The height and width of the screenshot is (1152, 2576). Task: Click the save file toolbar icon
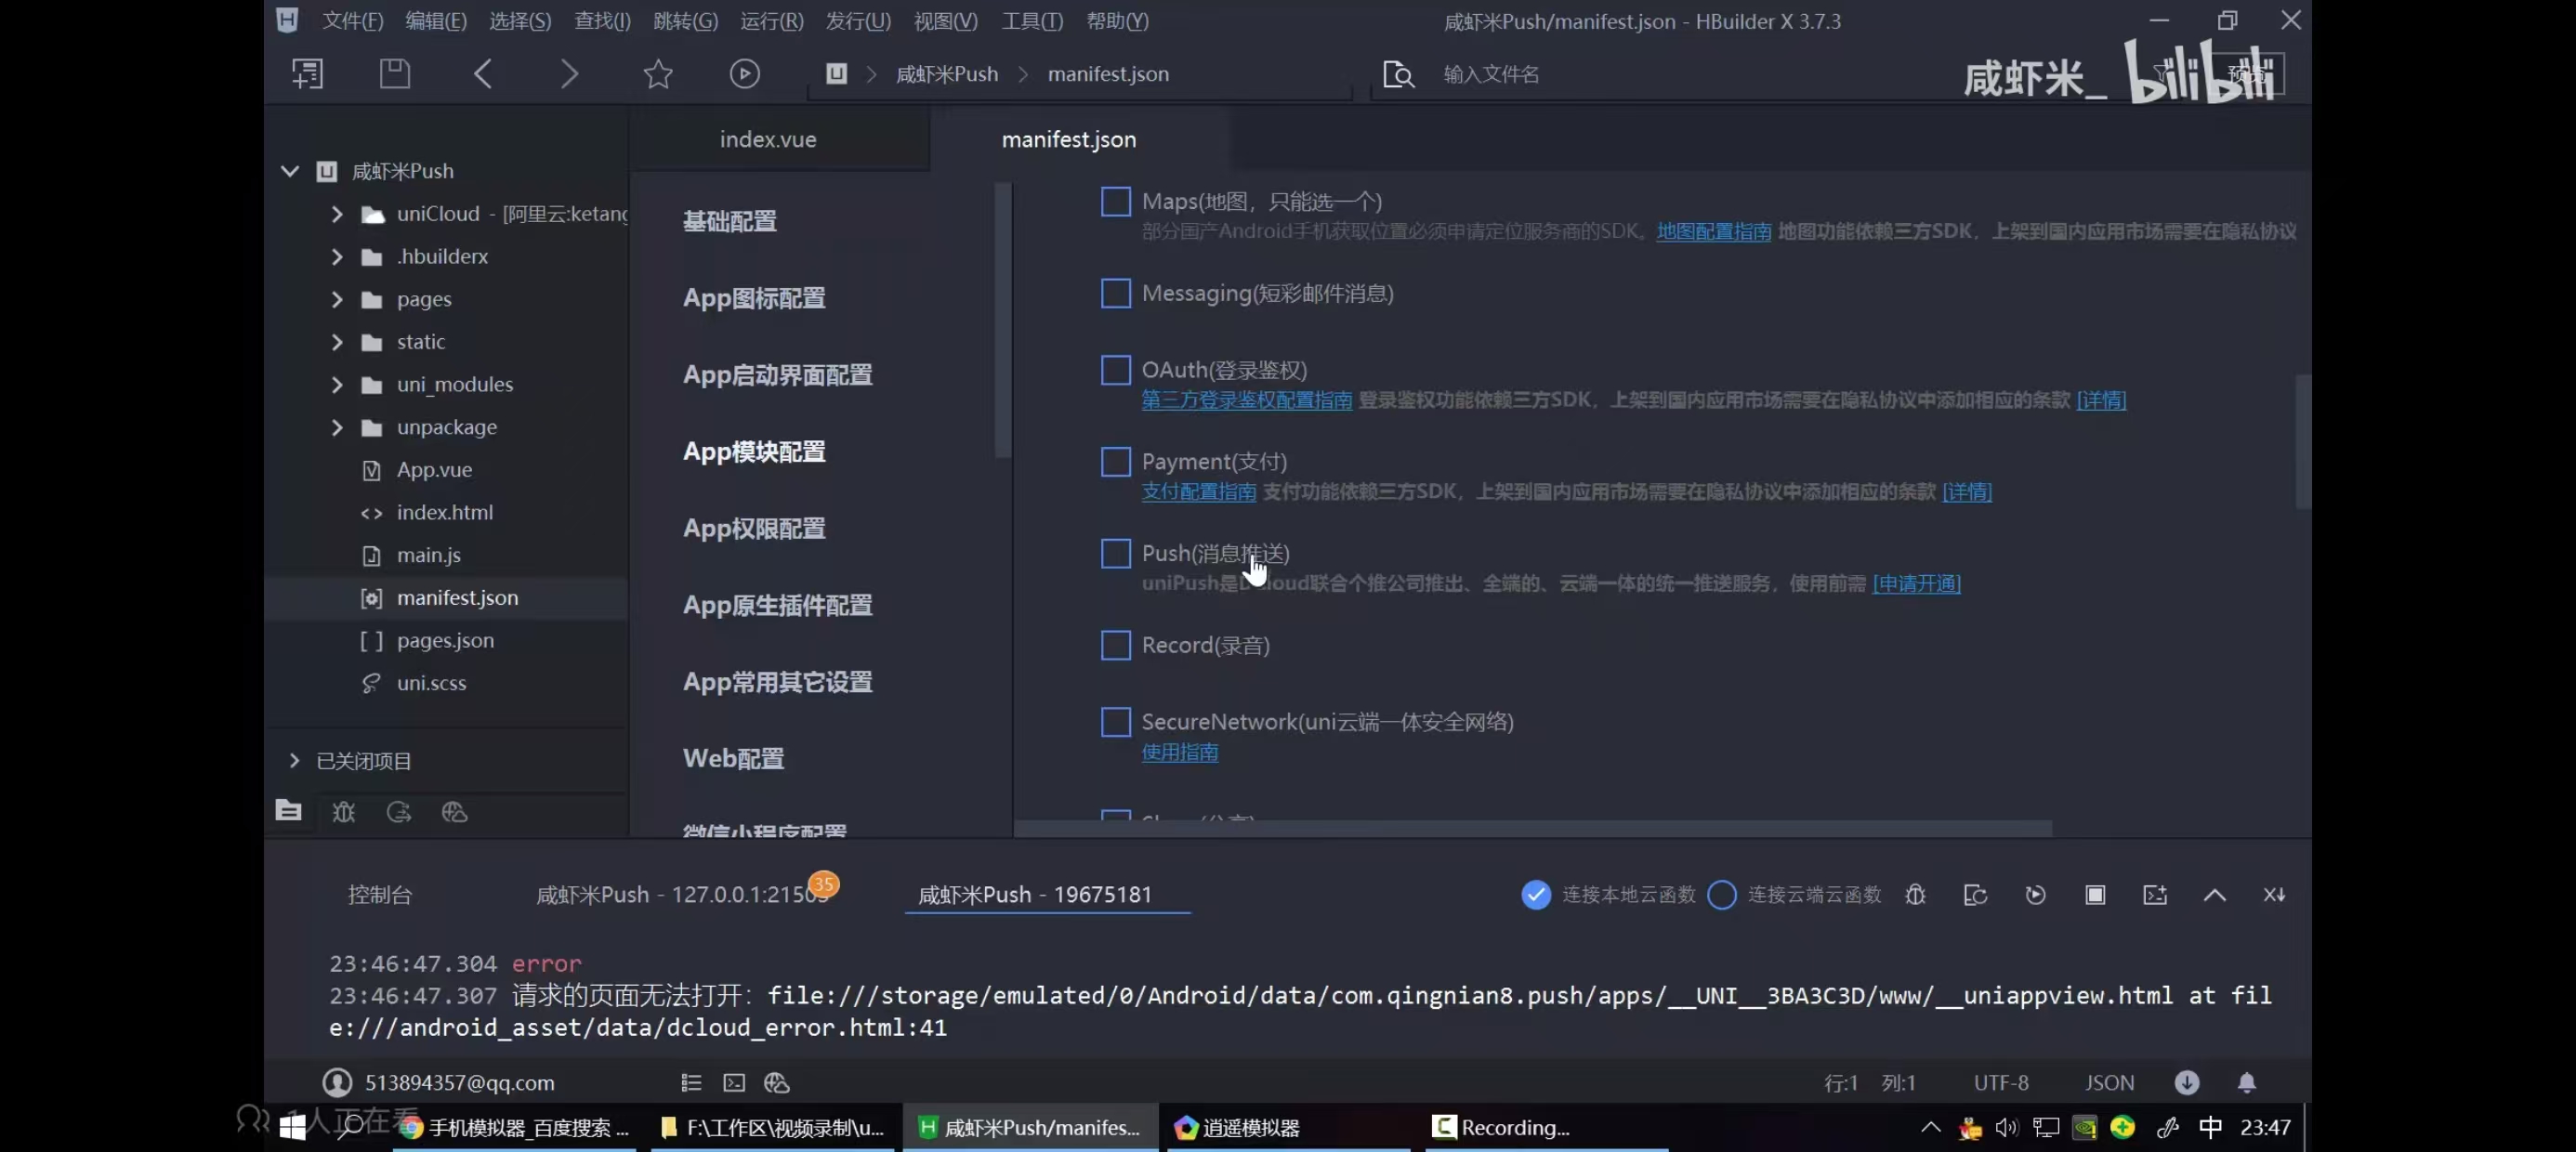pos(395,74)
